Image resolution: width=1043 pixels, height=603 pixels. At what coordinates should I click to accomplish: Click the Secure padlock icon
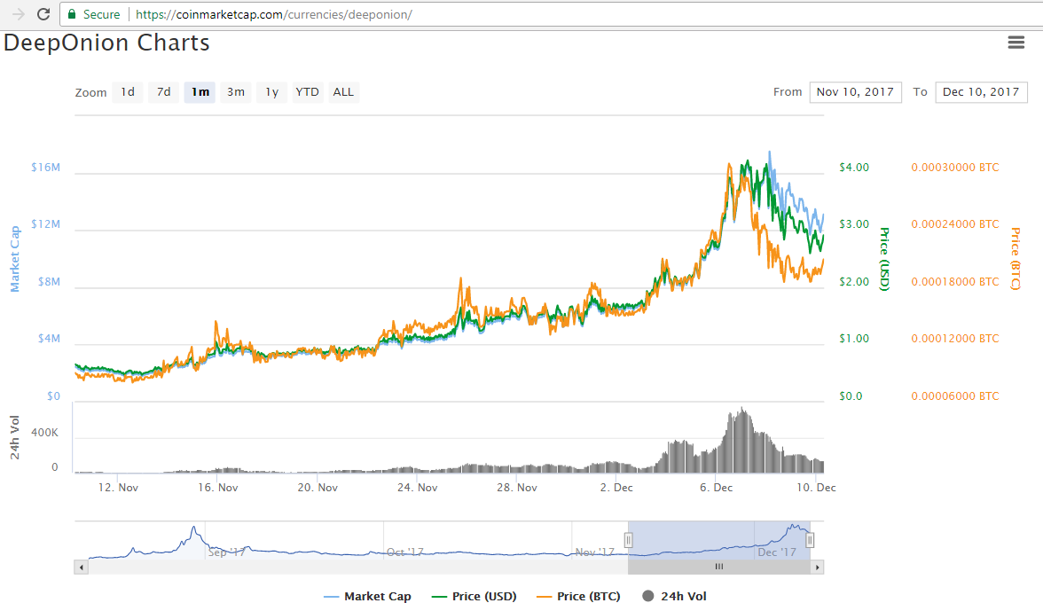(x=72, y=14)
